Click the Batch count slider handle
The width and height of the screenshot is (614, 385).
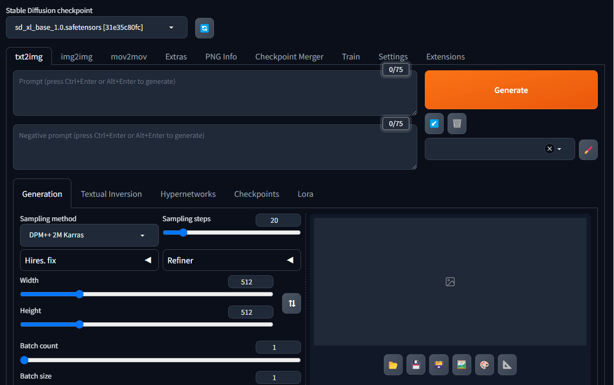[x=24, y=360]
